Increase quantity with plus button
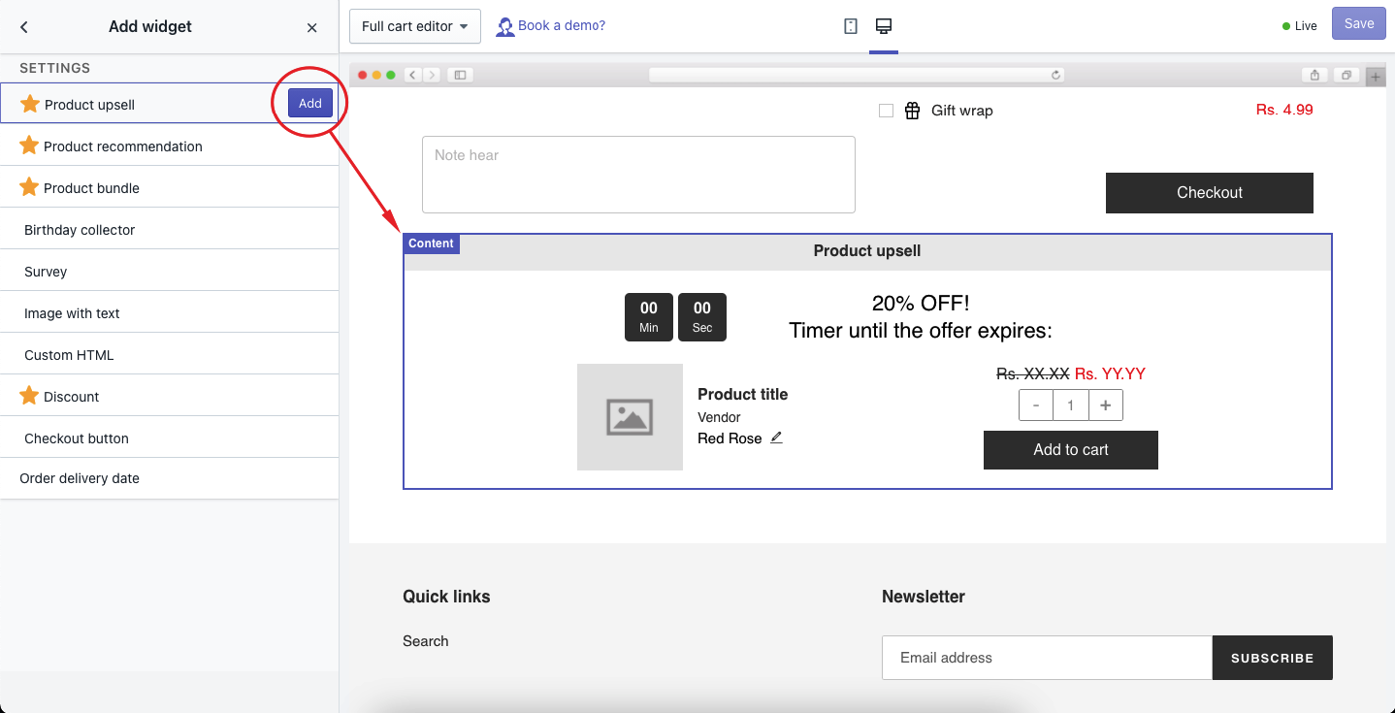 click(x=1106, y=405)
